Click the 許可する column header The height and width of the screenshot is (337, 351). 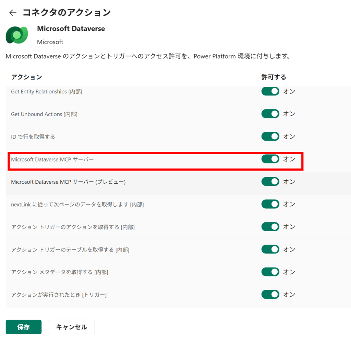[274, 77]
